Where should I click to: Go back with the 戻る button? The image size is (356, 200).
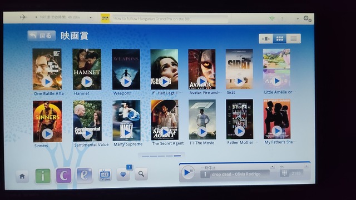coord(42,36)
